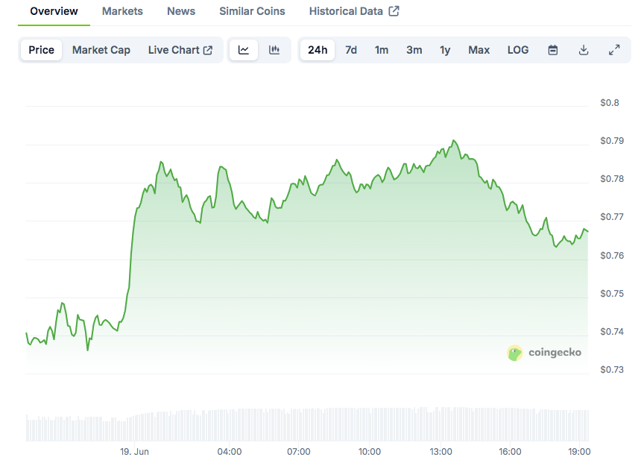
Task: Choose the 24h time range
Action: click(318, 50)
